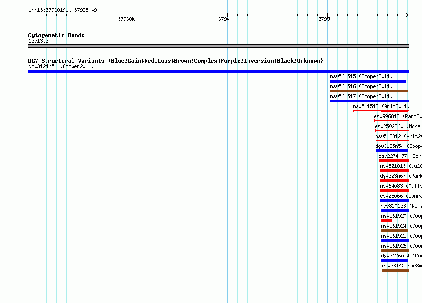
Task: Click the DGV Structural Variants track title
Action: (x=176, y=61)
